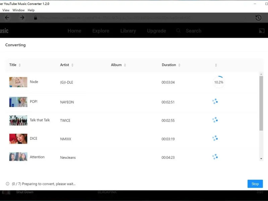The image size is (268, 201).
Task: Sort the list by Title
Action: tap(20, 65)
